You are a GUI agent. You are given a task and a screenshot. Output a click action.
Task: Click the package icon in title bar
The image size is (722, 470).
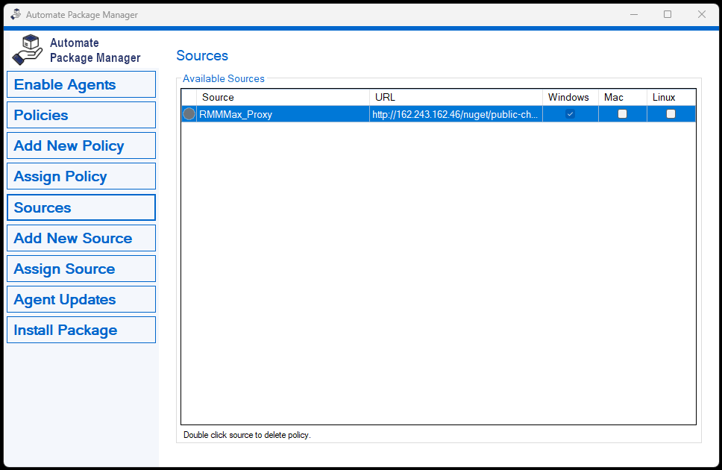pos(17,13)
